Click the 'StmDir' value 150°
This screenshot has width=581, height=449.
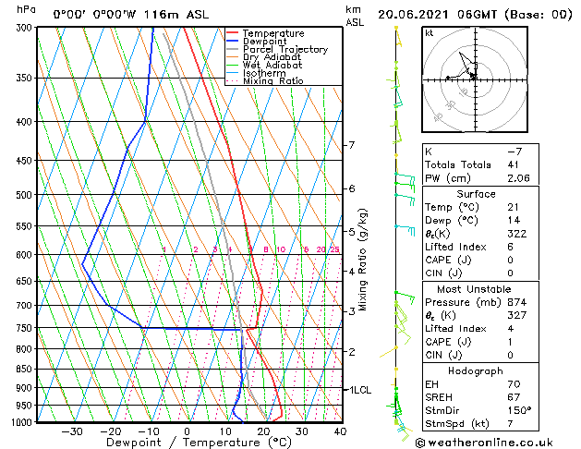pos(519,410)
